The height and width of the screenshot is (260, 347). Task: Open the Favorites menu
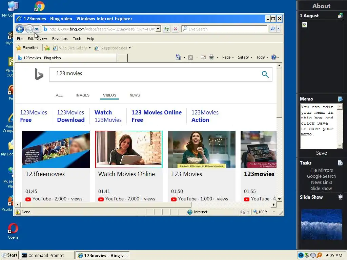pos(60,39)
